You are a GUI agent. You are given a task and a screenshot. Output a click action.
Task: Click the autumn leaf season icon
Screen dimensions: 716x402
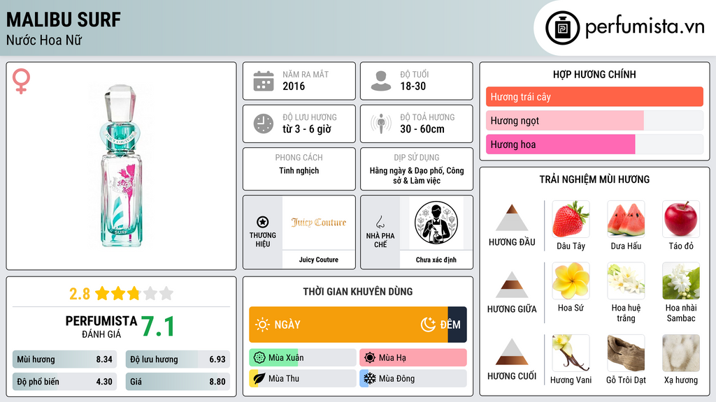pyautogui.click(x=259, y=378)
